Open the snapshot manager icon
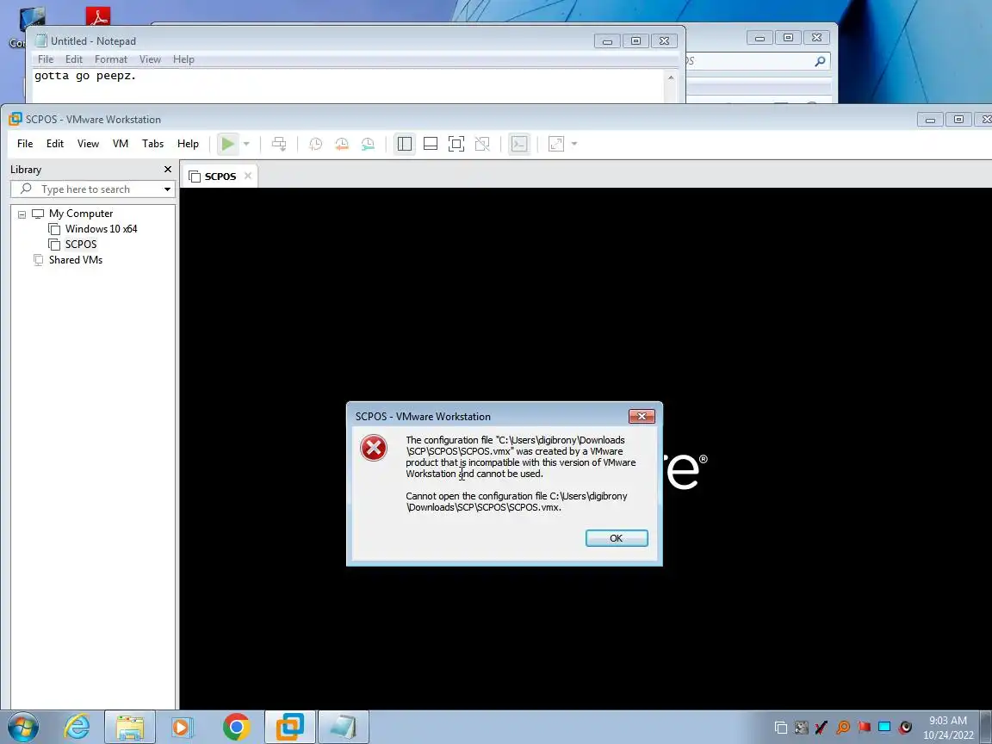Screen dimensions: 992x744 pyautogui.click(x=368, y=145)
